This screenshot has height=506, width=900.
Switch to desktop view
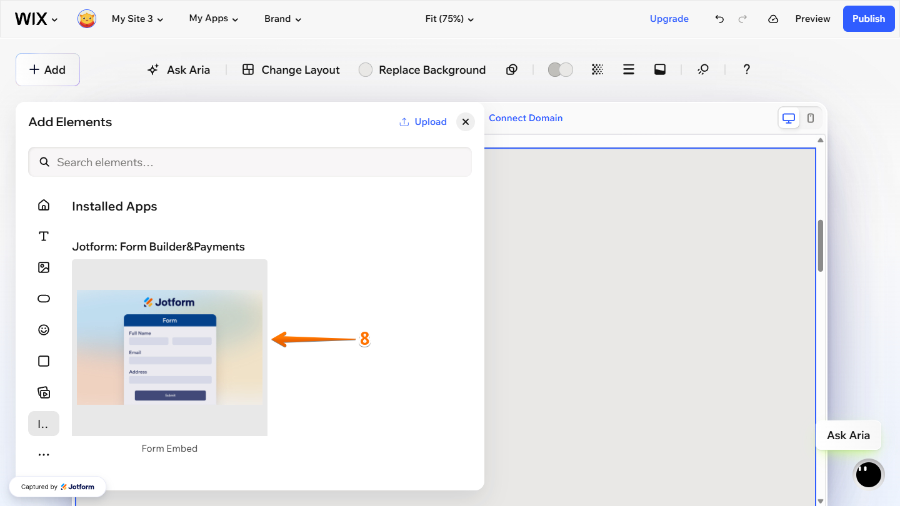click(x=789, y=118)
